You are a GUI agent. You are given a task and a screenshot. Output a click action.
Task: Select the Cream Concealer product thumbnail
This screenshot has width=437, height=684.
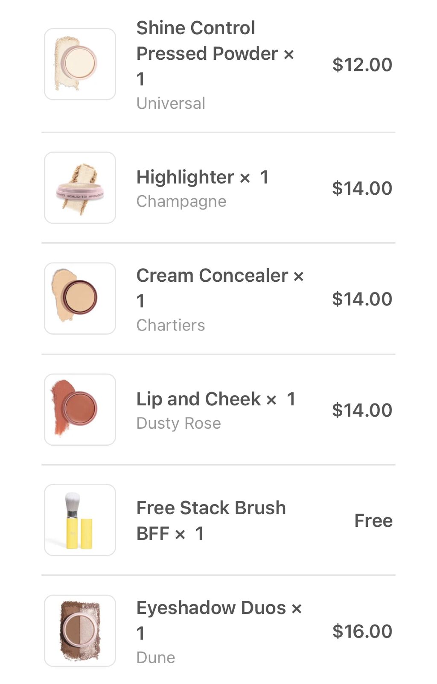pyautogui.click(x=80, y=298)
